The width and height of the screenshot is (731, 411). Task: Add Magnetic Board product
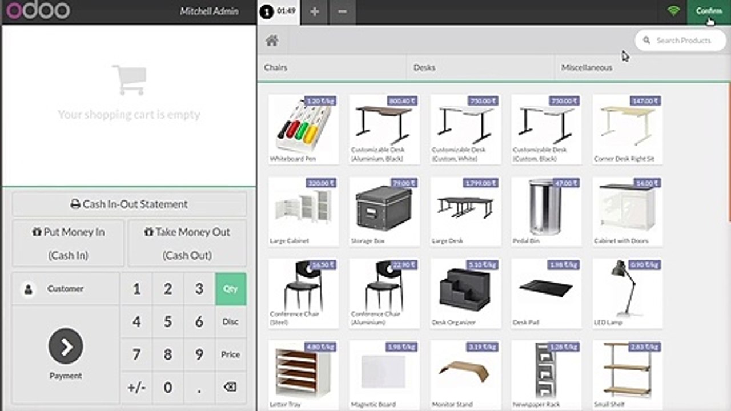[384, 375]
